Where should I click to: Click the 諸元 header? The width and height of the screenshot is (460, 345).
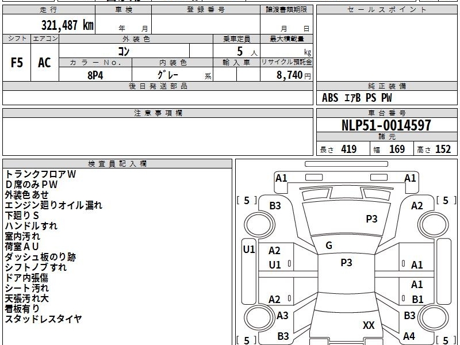click(x=386, y=136)
